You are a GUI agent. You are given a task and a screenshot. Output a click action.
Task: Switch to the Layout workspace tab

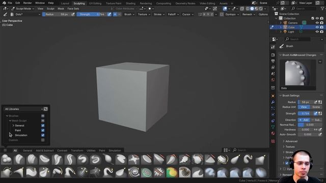coord(65,4)
